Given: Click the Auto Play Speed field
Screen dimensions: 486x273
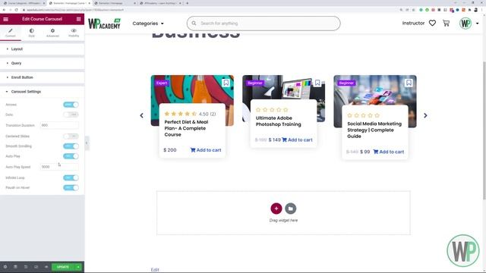Looking at the screenshot, I should coord(59,167).
